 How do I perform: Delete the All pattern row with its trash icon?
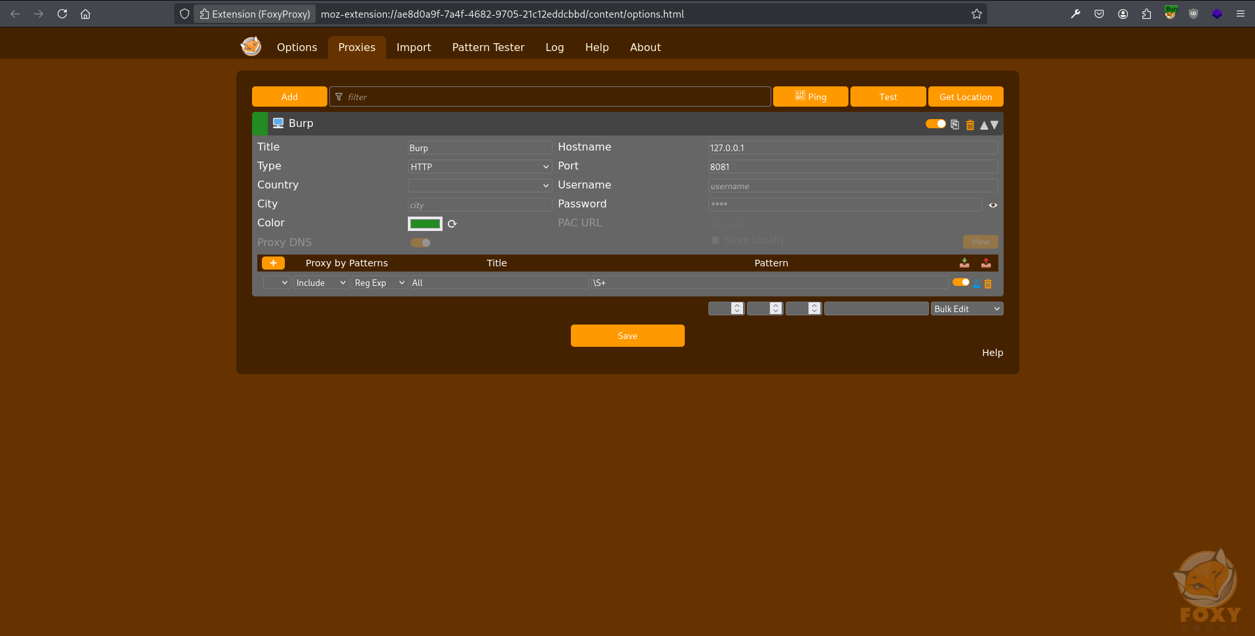click(988, 283)
